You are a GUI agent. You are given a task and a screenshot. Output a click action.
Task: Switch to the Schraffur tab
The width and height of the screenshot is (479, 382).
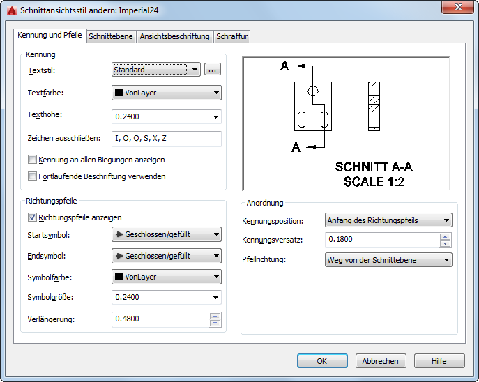click(232, 36)
